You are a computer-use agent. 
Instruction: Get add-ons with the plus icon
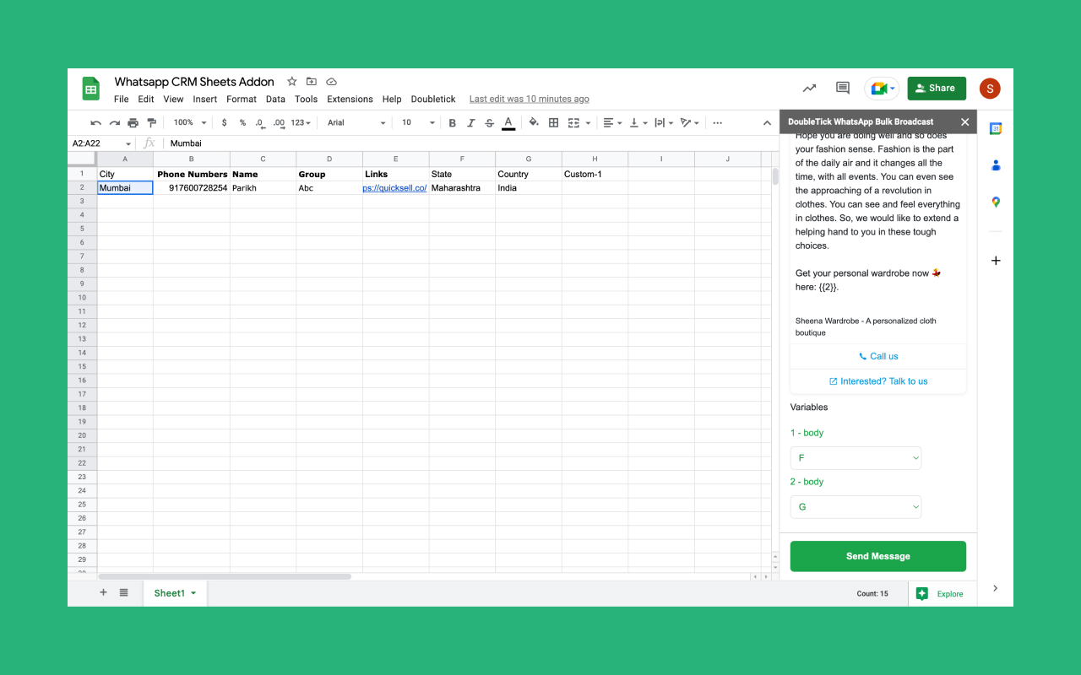[x=996, y=261]
